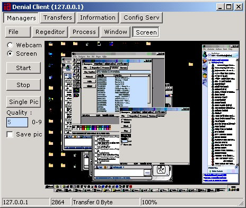Click the Quality input field
246x208 pixels.
(x=17, y=122)
